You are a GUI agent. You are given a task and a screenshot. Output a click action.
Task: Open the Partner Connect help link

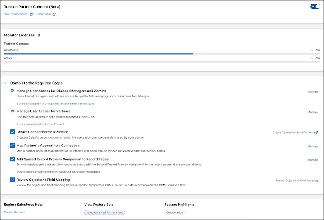[14, 212]
